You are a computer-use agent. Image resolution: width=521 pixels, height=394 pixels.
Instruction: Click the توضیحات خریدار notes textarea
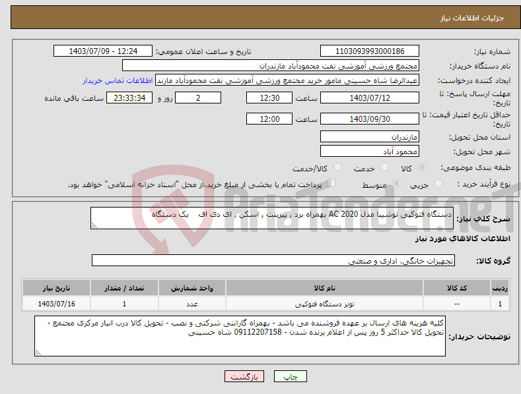240,336
